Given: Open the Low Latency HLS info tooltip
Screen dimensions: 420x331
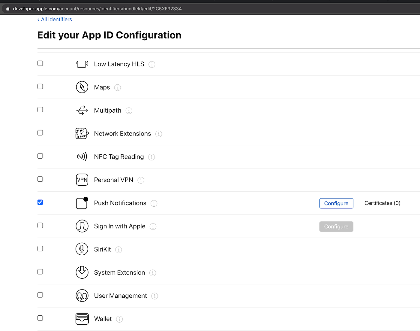Looking at the screenshot, I should [152, 64].
